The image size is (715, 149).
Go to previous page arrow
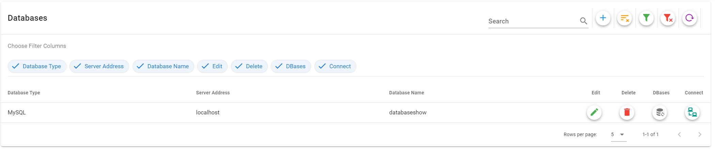pos(679,135)
